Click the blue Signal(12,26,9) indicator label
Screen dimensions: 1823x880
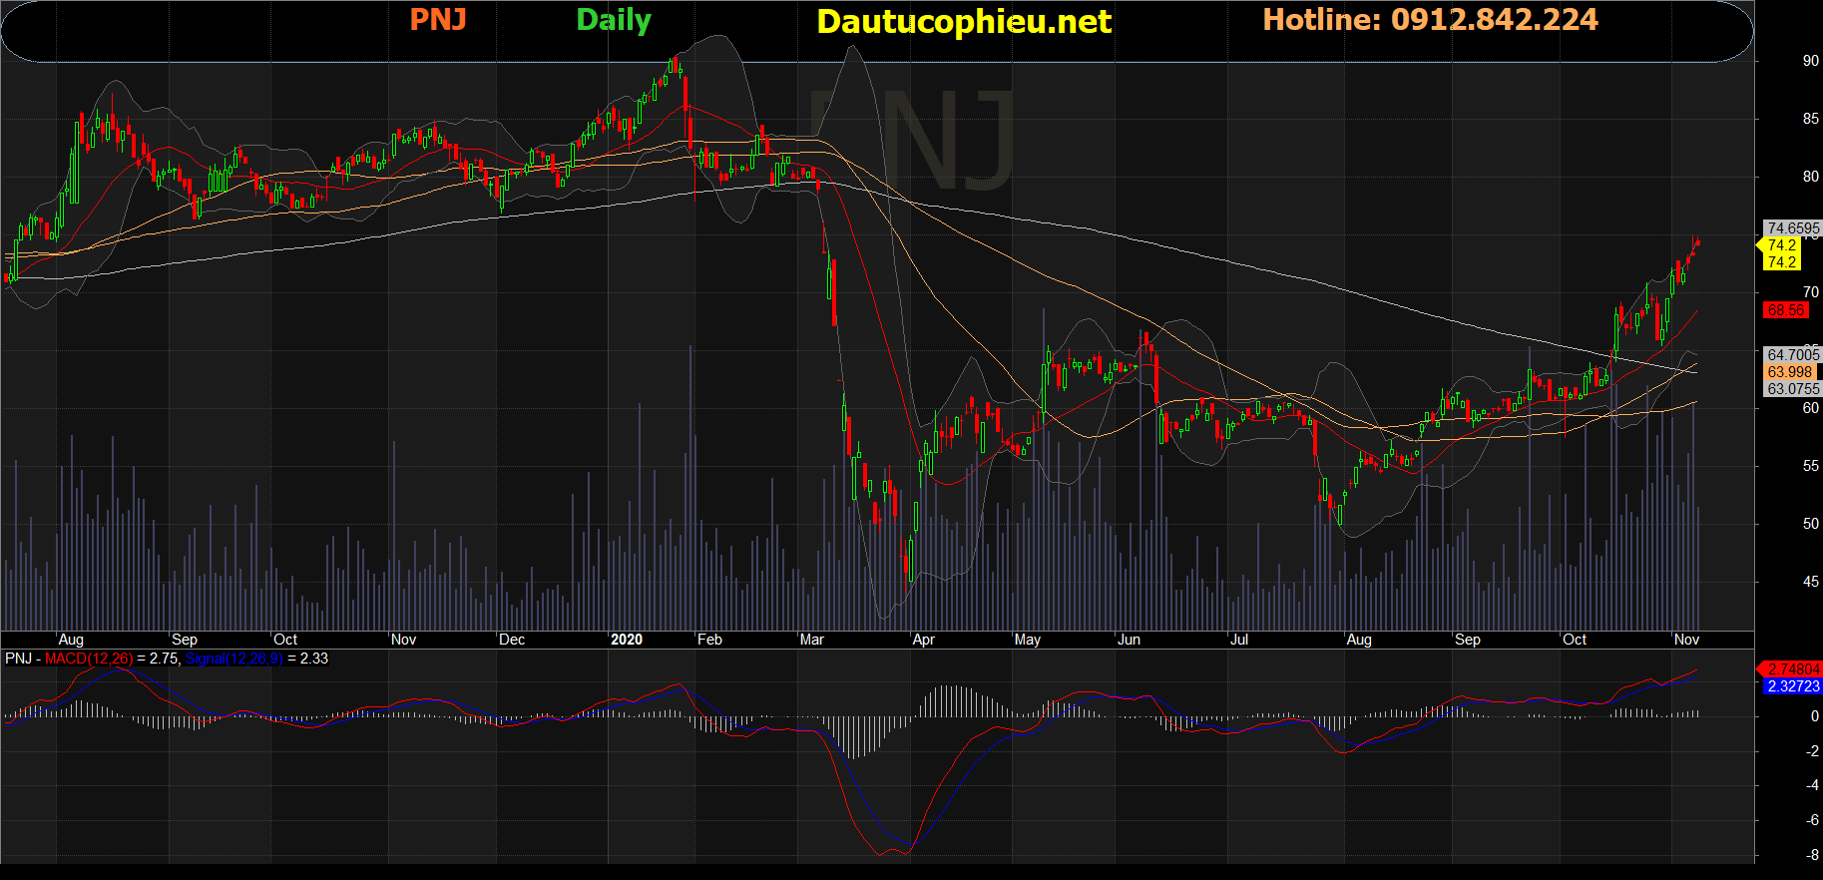234,659
